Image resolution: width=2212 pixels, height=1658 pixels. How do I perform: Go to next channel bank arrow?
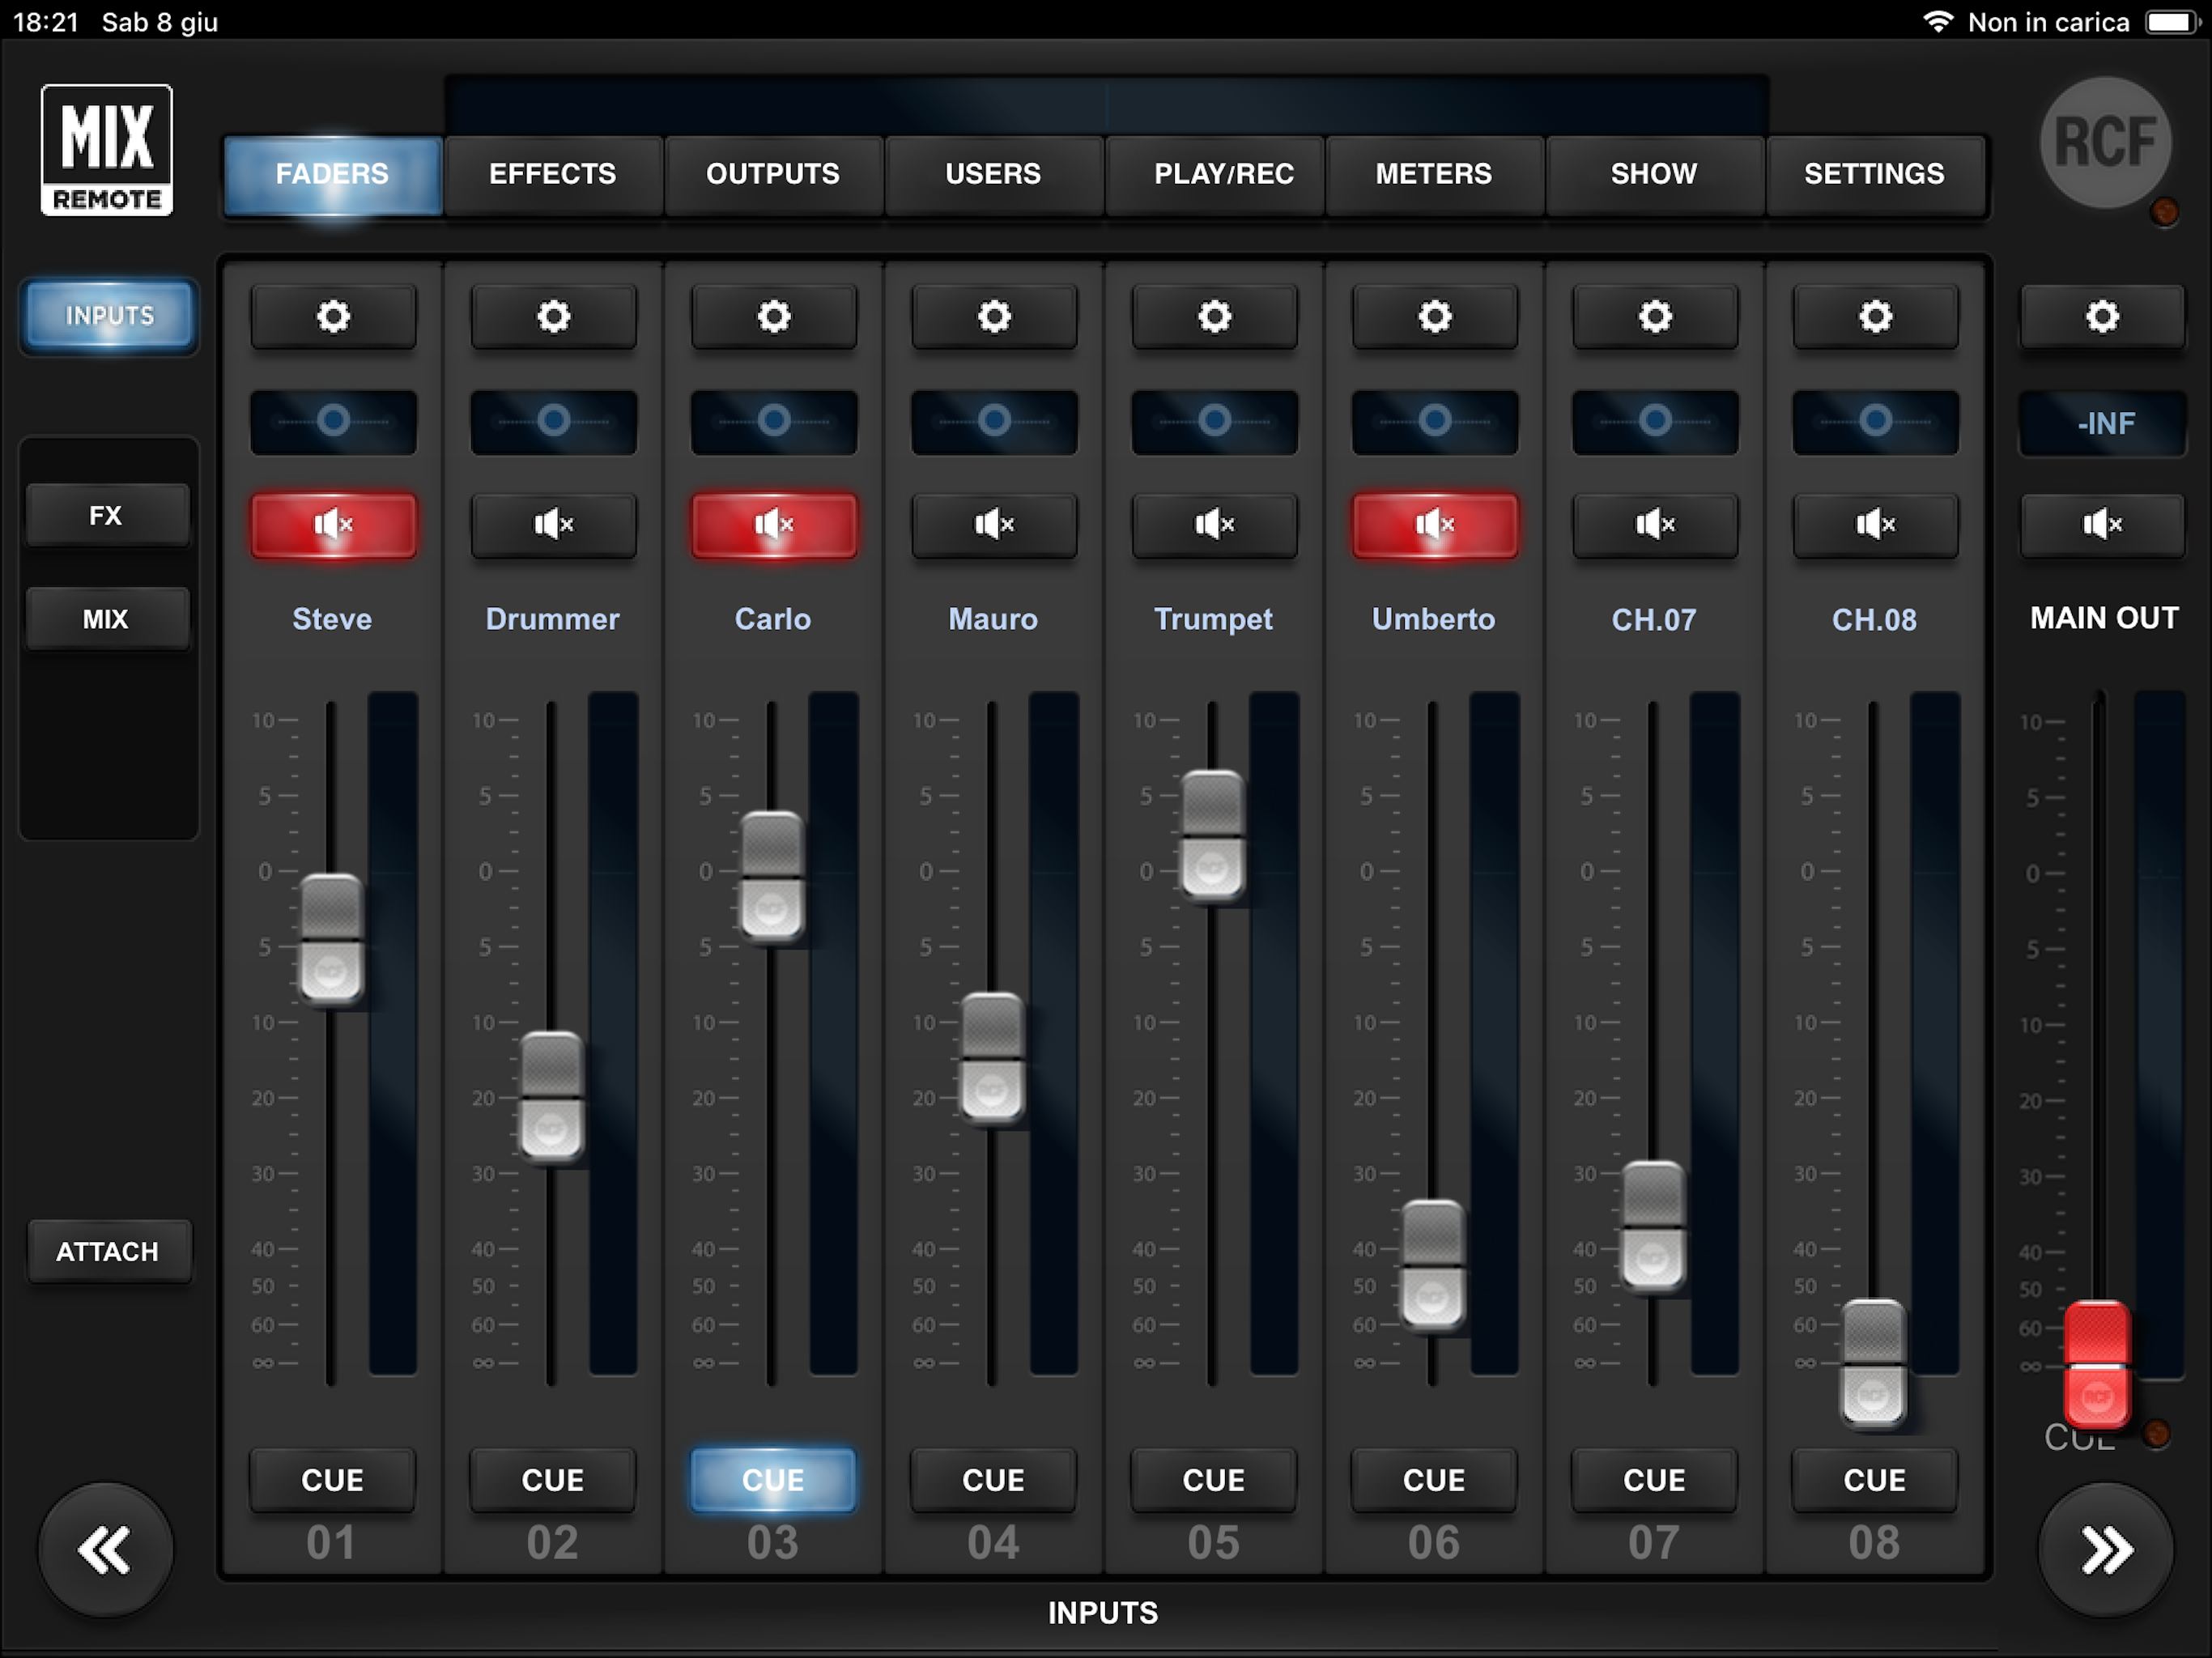coord(2106,1550)
